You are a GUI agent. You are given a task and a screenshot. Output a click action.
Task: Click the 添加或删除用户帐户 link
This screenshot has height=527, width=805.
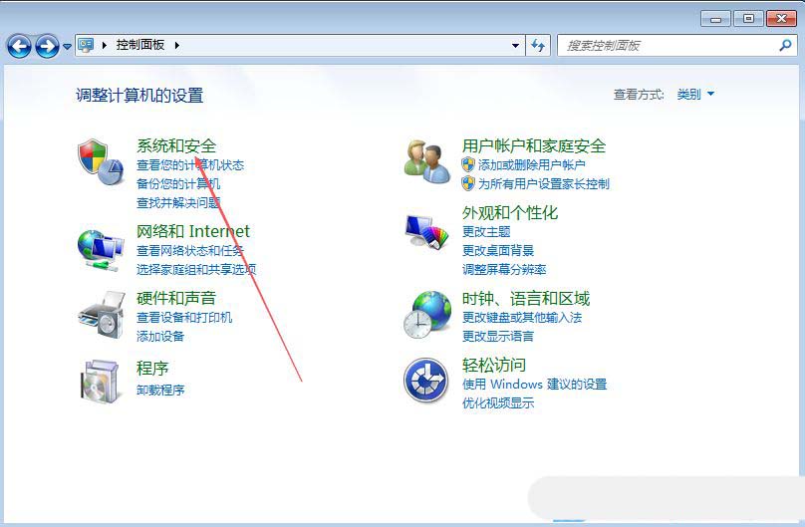point(531,164)
